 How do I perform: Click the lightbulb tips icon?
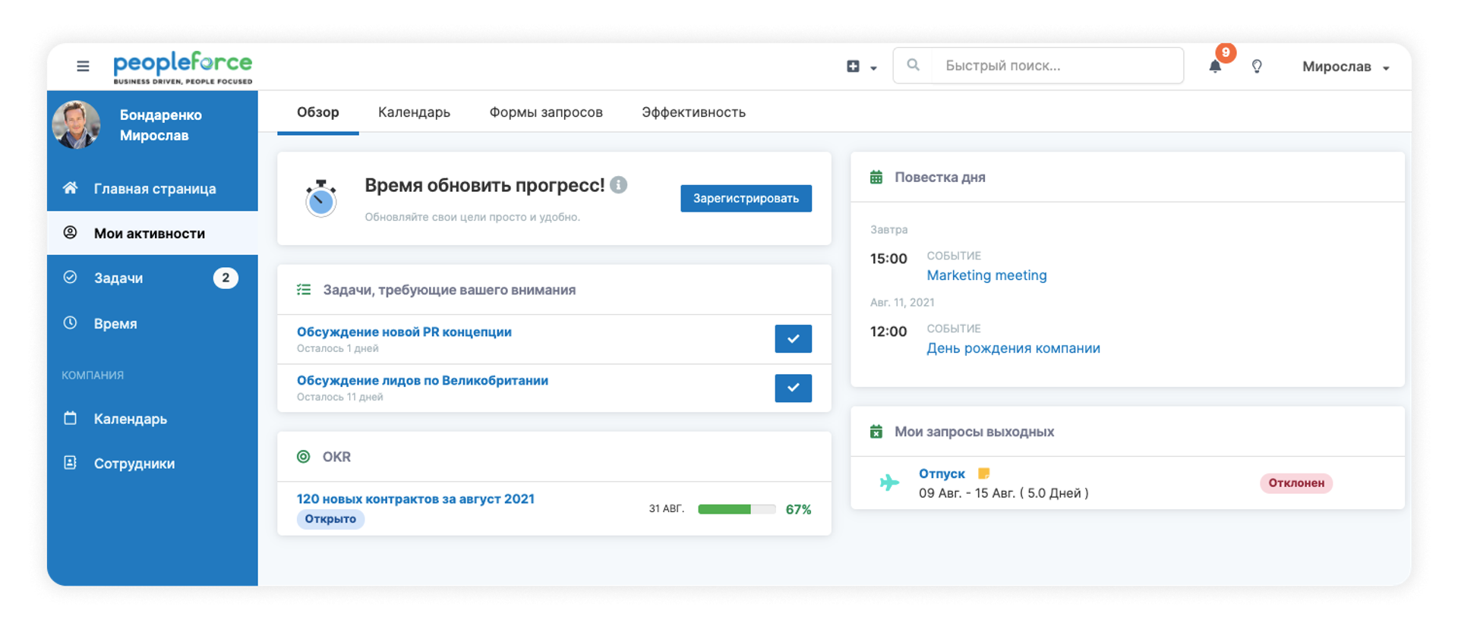click(1257, 67)
